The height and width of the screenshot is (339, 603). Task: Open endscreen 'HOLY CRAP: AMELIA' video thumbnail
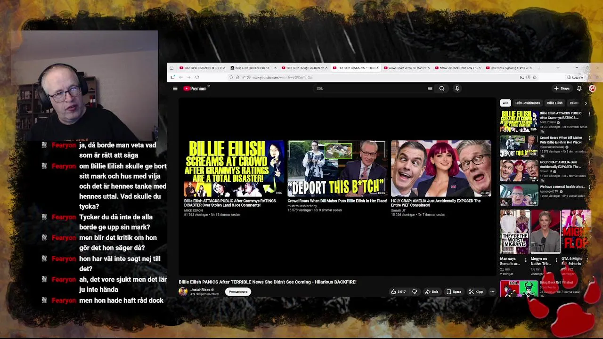point(440,168)
